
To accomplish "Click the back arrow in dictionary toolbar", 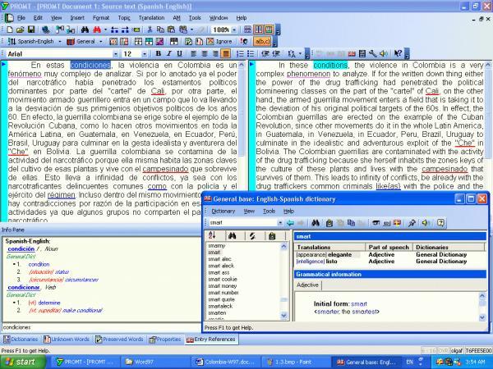I will pyautogui.click(x=290, y=223).
